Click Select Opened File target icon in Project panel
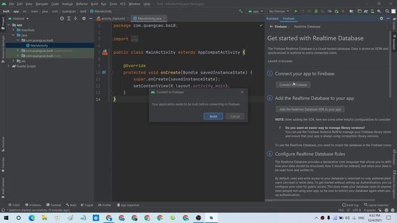Screen dimensions: 397x223 pyautogui.click(x=62, y=19)
